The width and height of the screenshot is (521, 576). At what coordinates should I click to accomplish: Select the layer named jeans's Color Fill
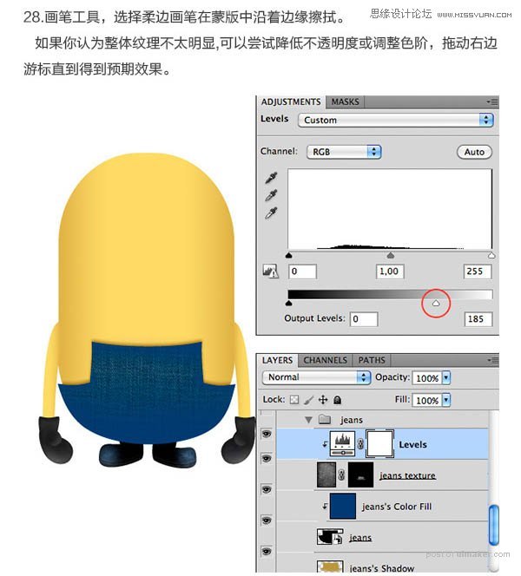coord(396,507)
